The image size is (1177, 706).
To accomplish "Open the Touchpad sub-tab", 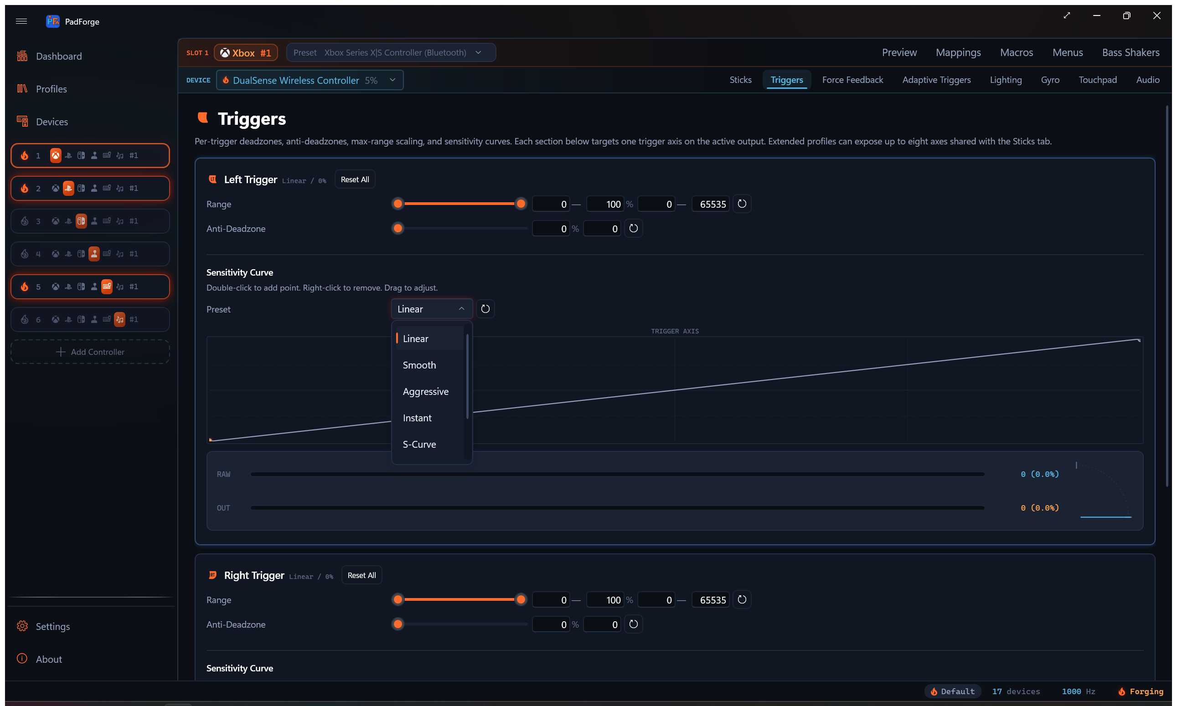I will (x=1098, y=80).
